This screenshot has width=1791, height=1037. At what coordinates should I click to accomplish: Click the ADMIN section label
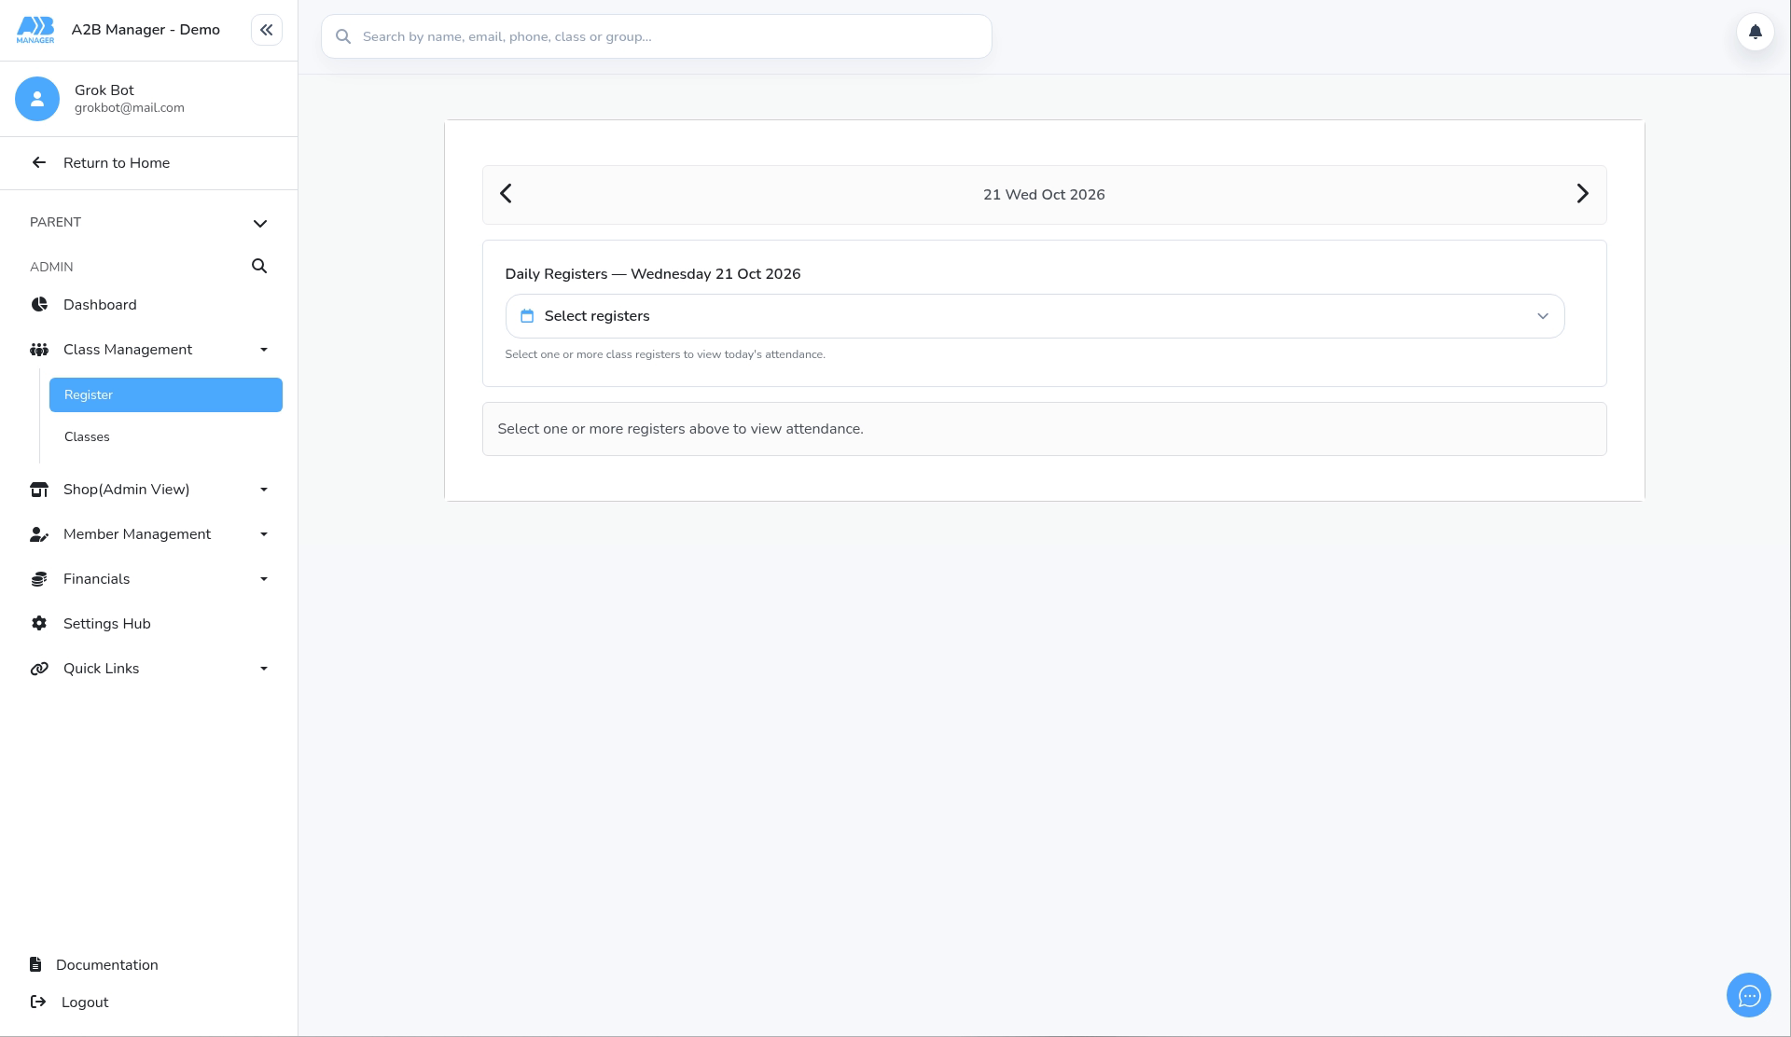pyautogui.click(x=51, y=267)
